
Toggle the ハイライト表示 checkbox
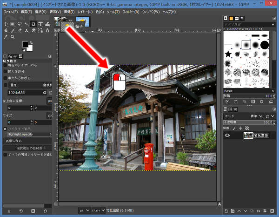pyautogui.click(x=6, y=129)
